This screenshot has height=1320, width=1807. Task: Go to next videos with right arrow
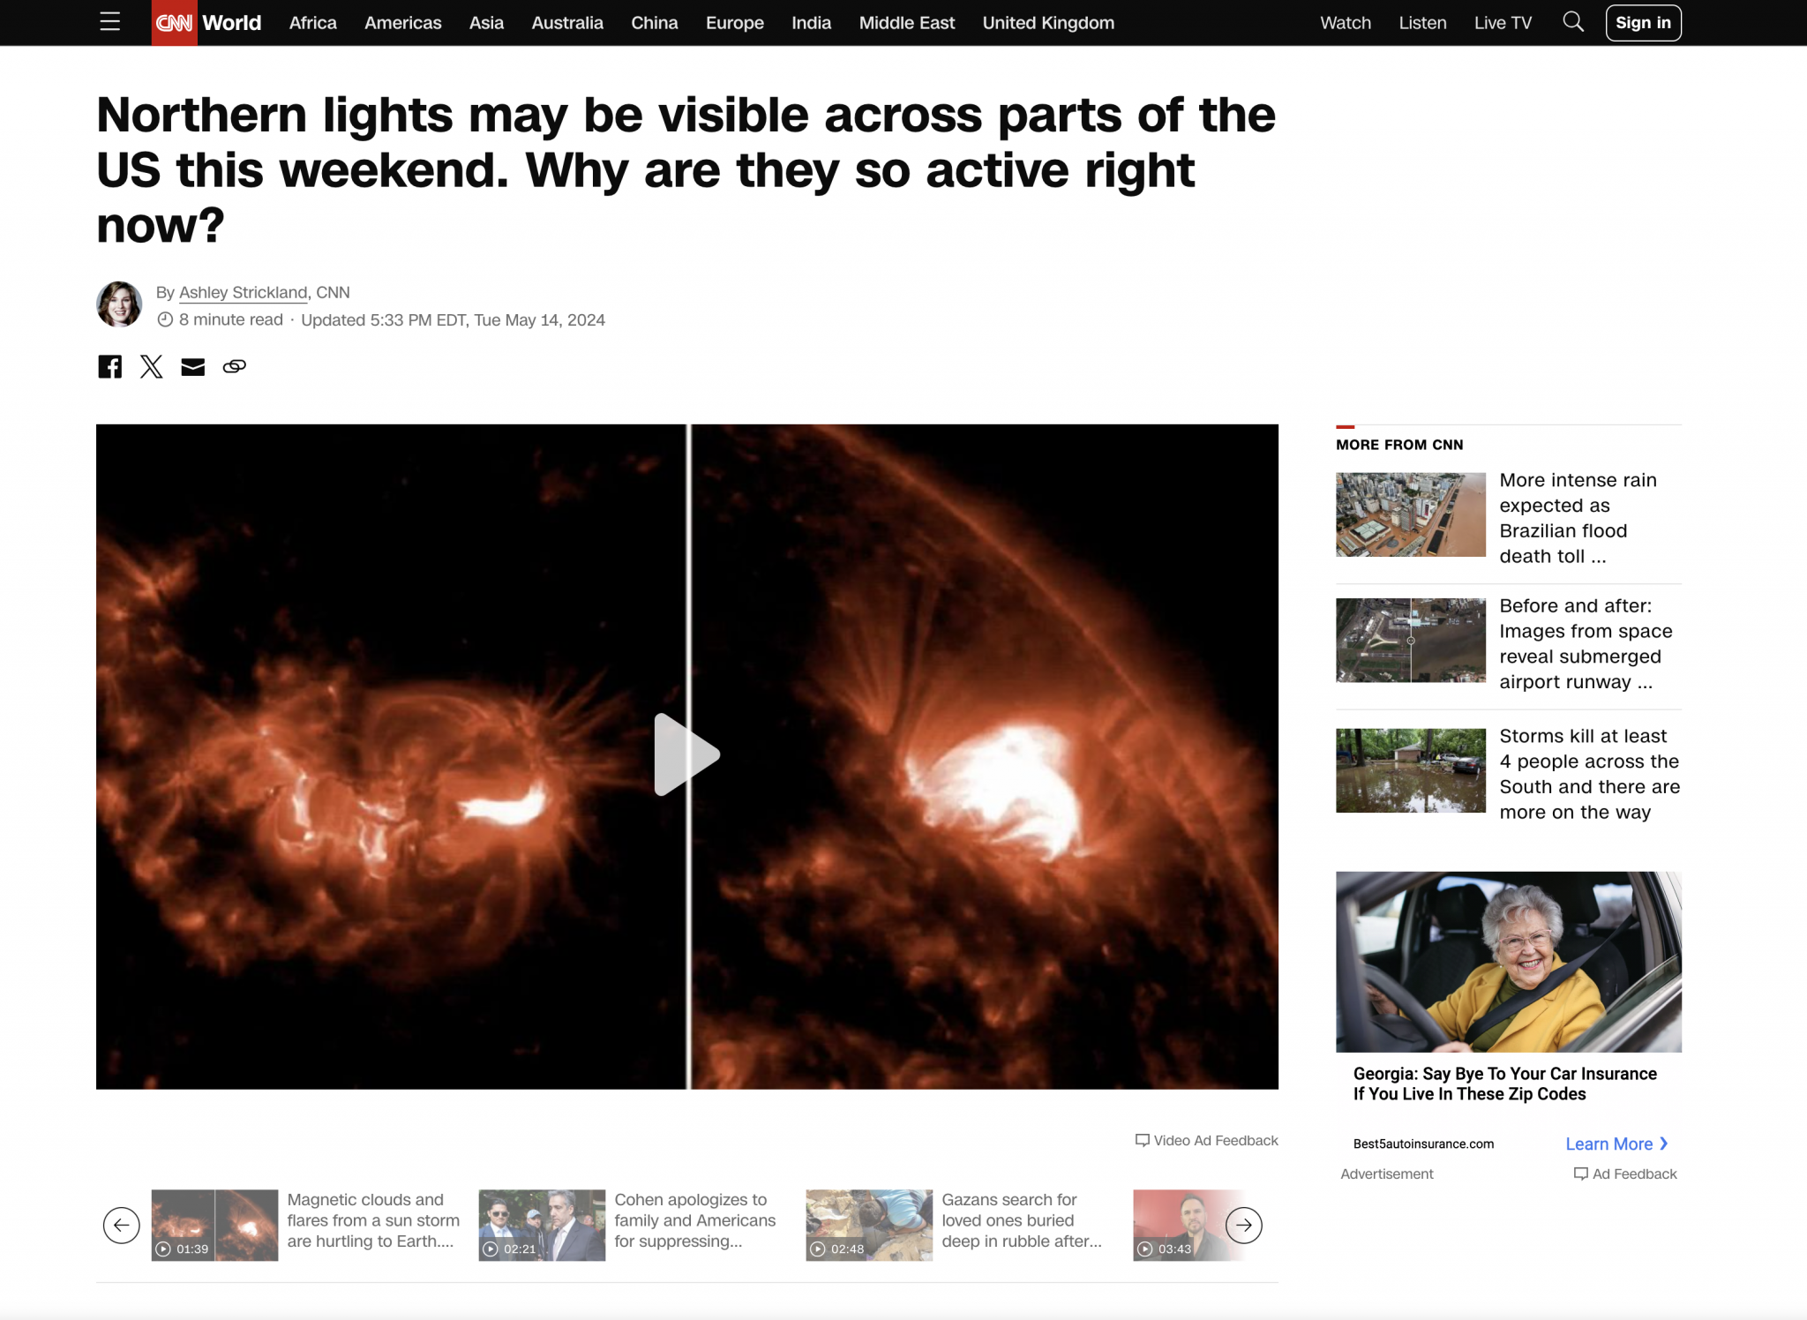click(1243, 1225)
